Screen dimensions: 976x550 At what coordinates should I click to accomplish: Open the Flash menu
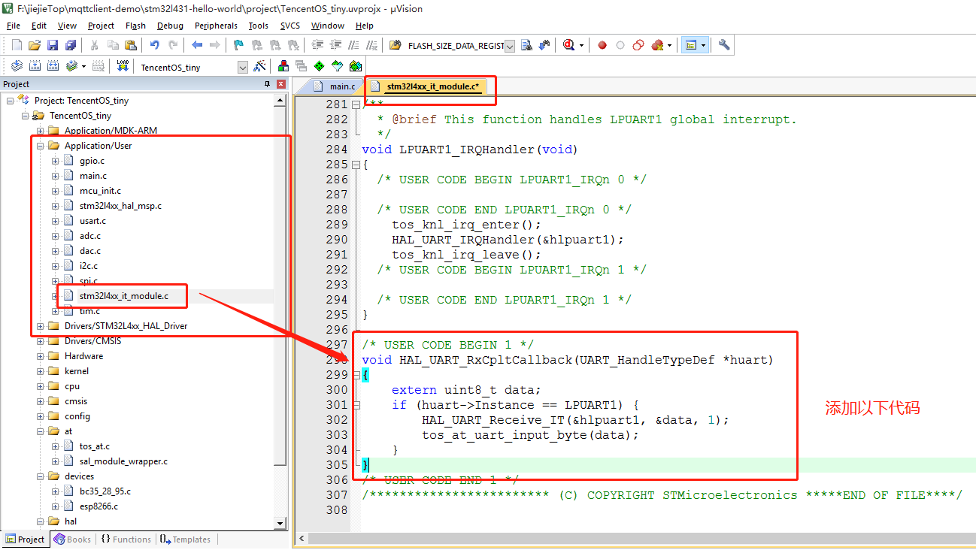click(x=135, y=26)
